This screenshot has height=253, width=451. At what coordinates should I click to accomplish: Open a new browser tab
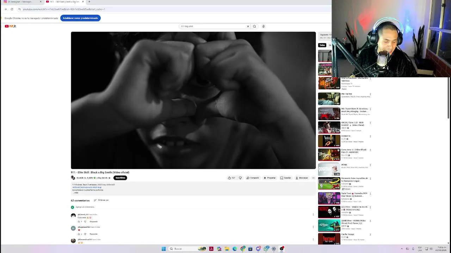89,2
